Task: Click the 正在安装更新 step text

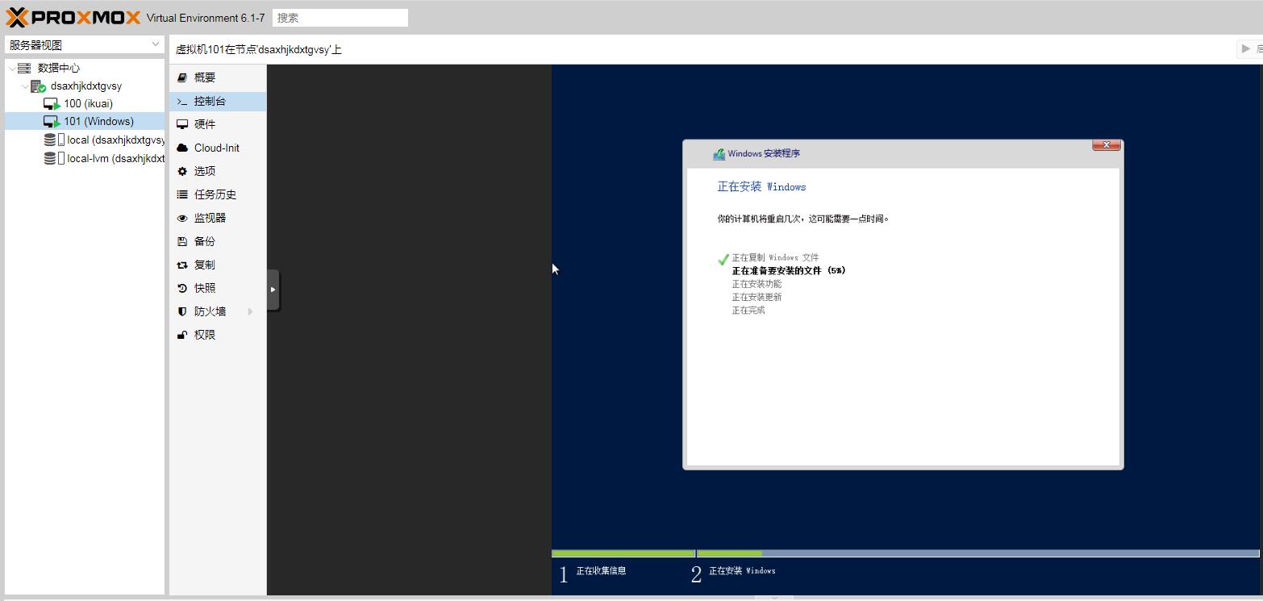Action: coord(757,297)
